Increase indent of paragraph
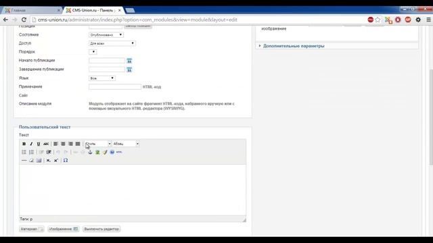 [49, 152]
